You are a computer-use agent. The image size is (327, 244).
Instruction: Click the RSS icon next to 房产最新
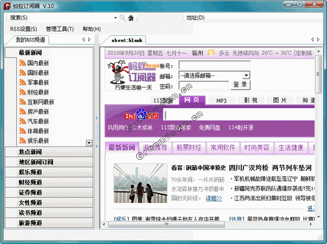tap(23, 112)
